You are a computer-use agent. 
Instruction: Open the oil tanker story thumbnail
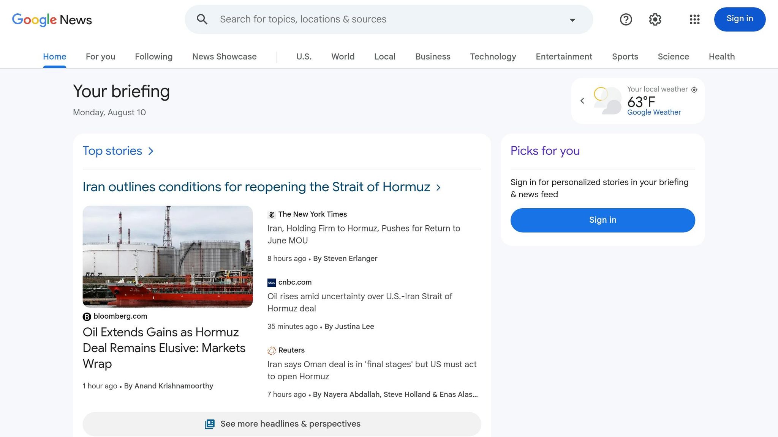tap(168, 256)
